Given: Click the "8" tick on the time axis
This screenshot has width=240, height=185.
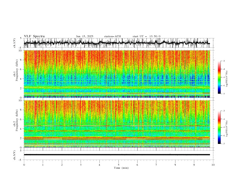Looking at the screenshot, I should [x=175, y=165].
